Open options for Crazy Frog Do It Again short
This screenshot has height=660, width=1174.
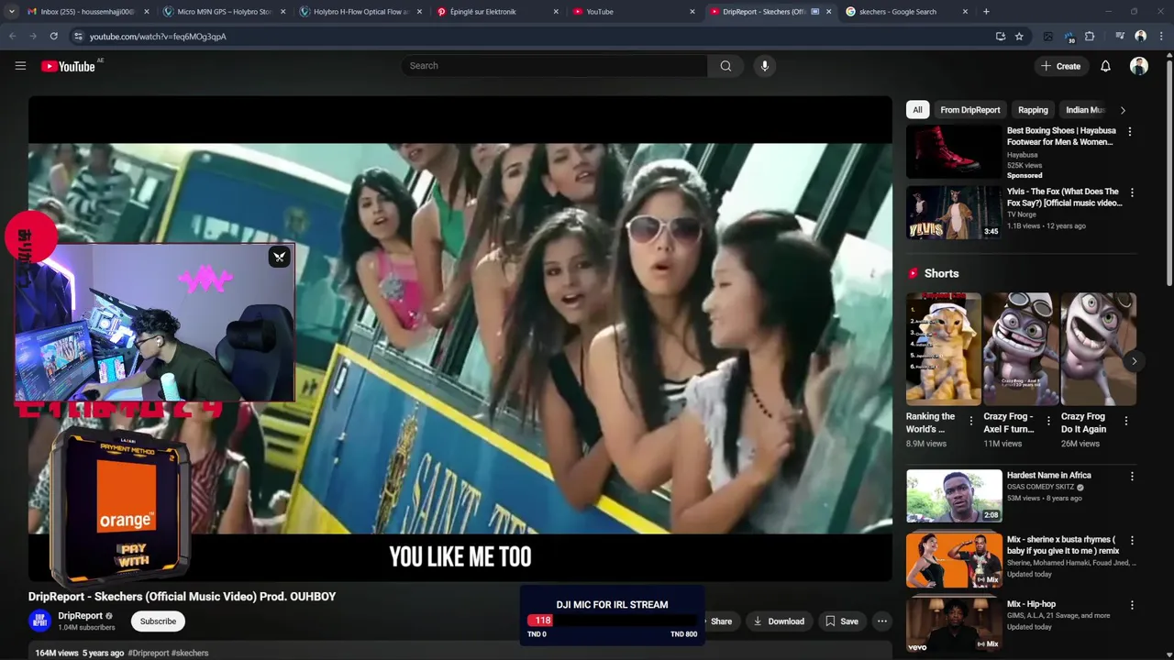[x=1126, y=421]
